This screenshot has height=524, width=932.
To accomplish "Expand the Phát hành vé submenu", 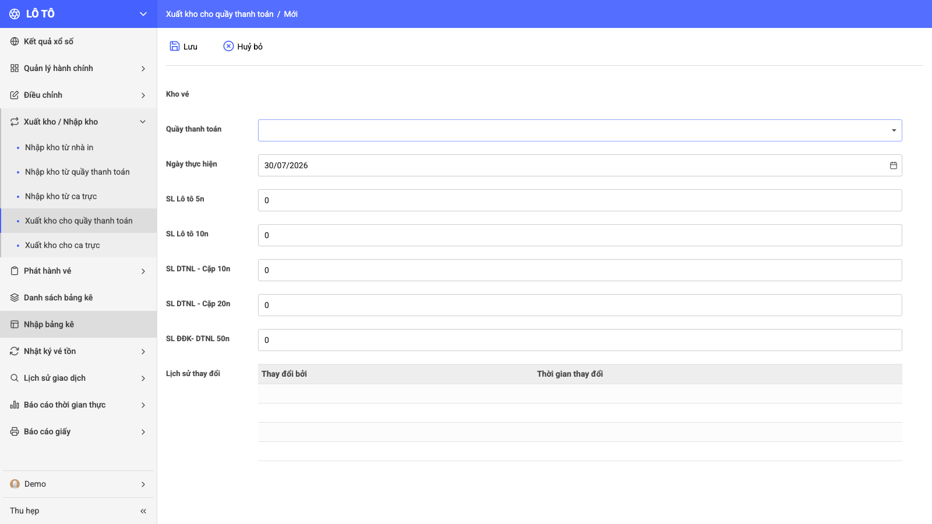I will click(79, 271).
